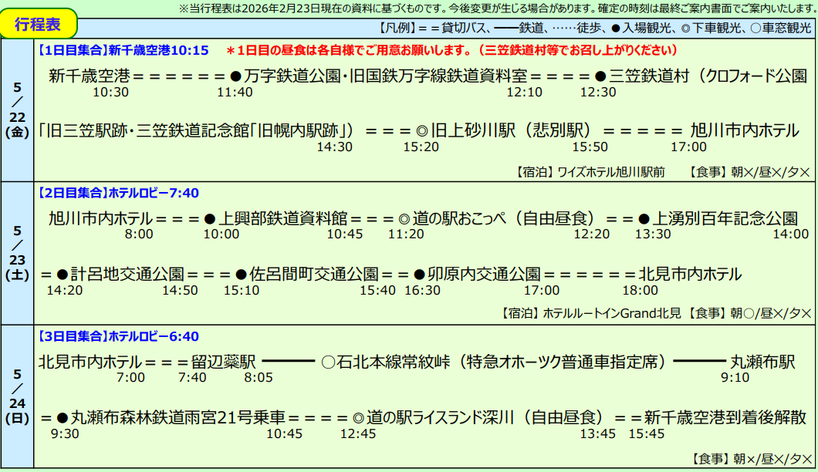Click 新千歳空港到着後解散 at the itinerary end
Viewport: 818px width, 472px height.
(725, 417)
